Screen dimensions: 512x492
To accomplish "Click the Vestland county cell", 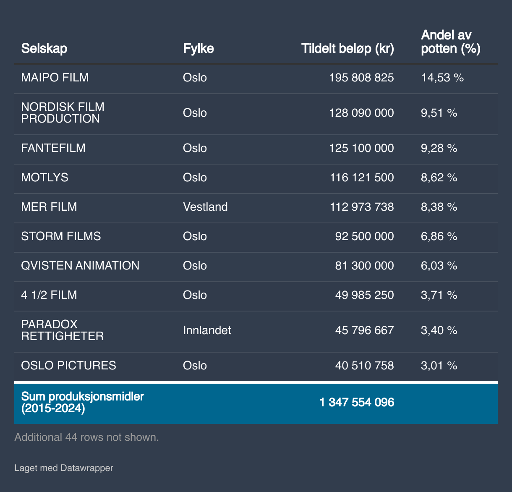I will click(205, 207).
